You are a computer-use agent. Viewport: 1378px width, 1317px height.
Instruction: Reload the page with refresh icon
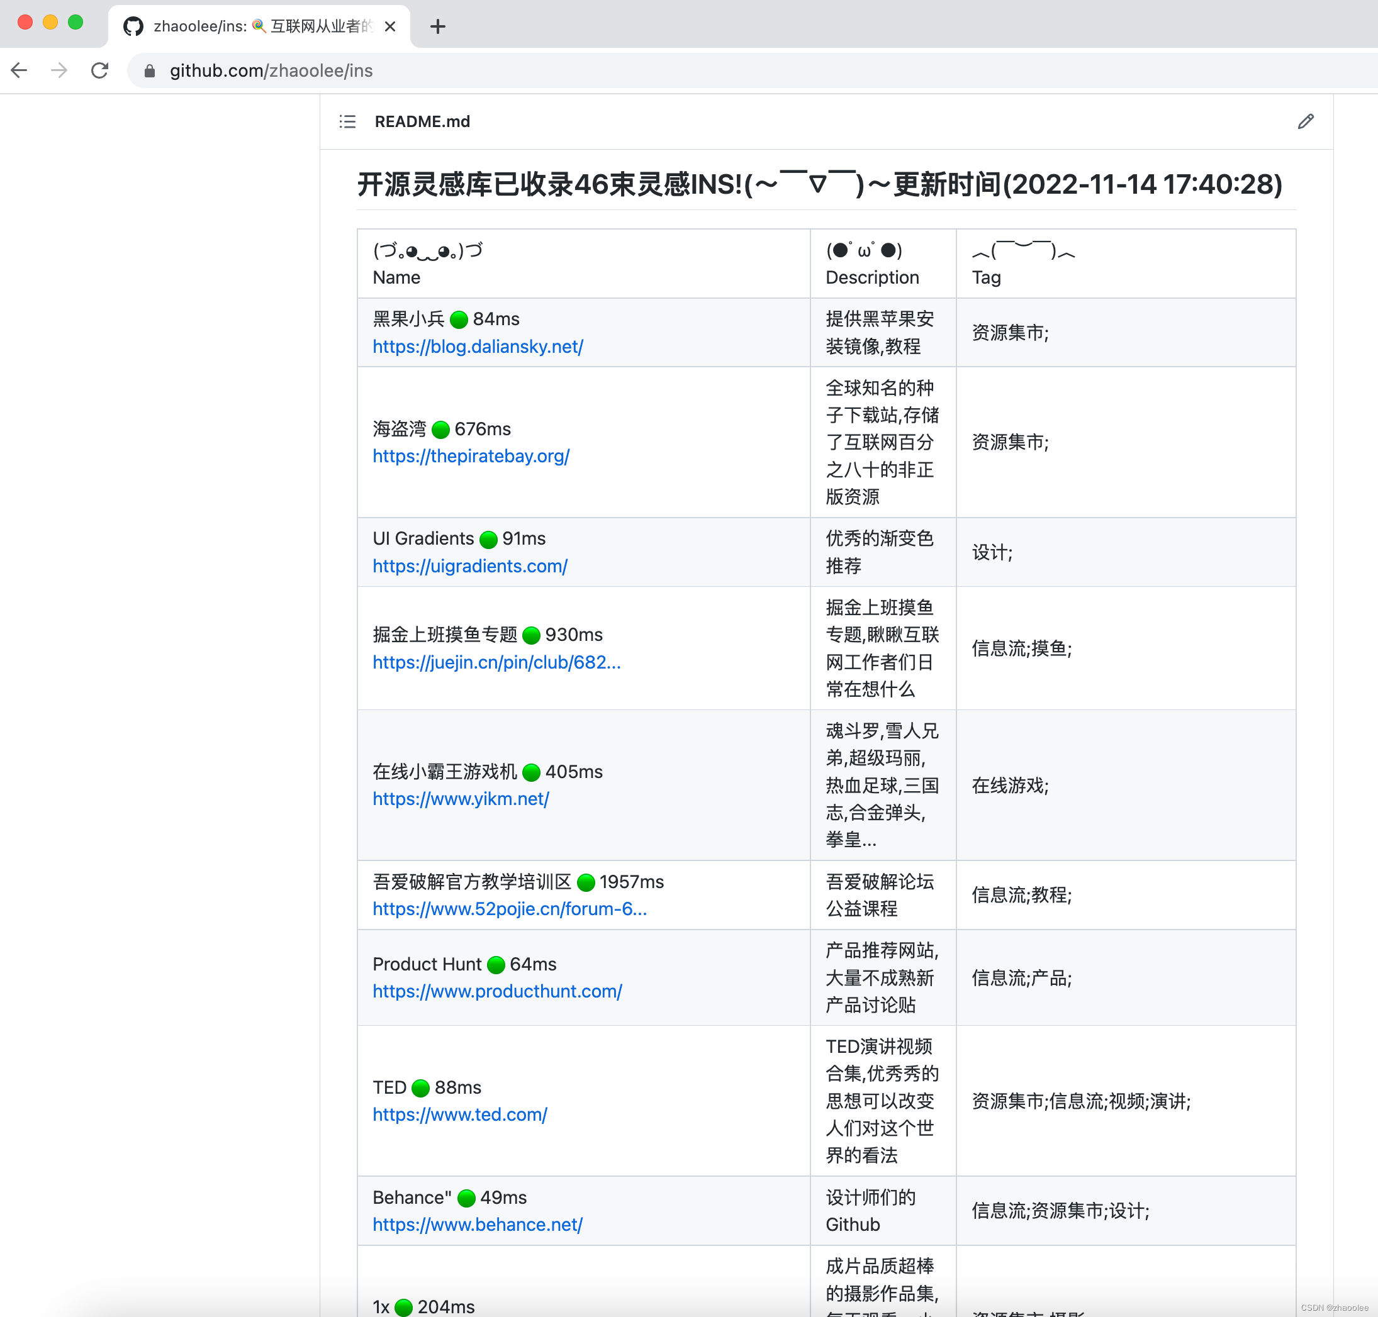pos(100,70)
